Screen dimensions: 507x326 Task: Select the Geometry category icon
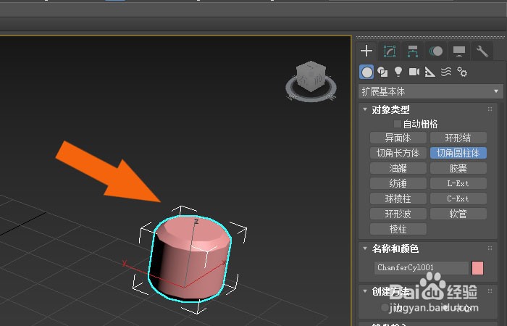366,72
